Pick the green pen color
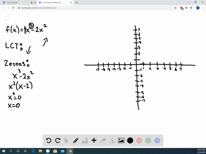 (x=148, y=140)
